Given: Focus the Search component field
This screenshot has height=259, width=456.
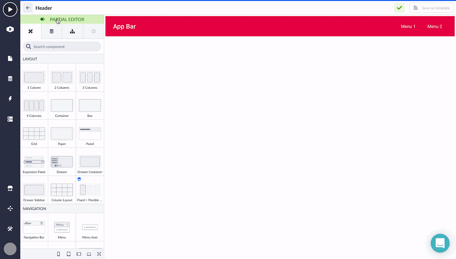Looking at the screenshot, I should pos(62,47).
